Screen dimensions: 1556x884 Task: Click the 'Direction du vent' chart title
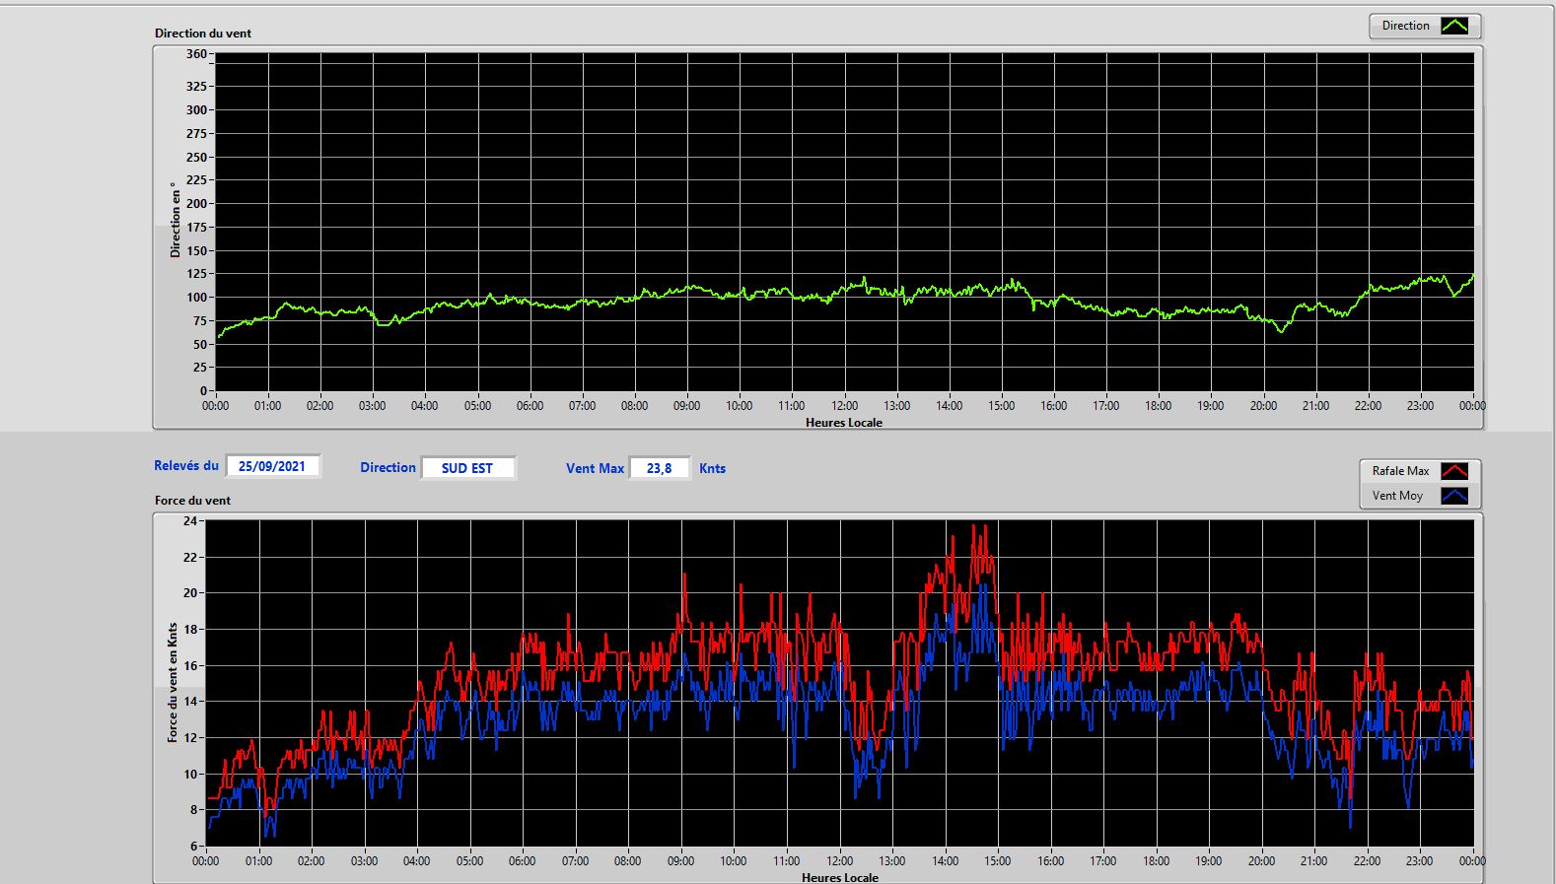coord(203,34)
